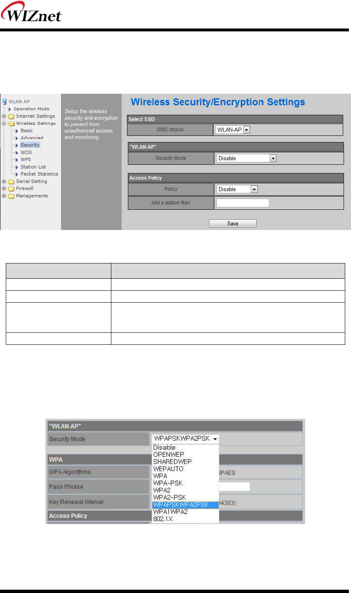Expand the Managements tree node

[x=4, y=196]
